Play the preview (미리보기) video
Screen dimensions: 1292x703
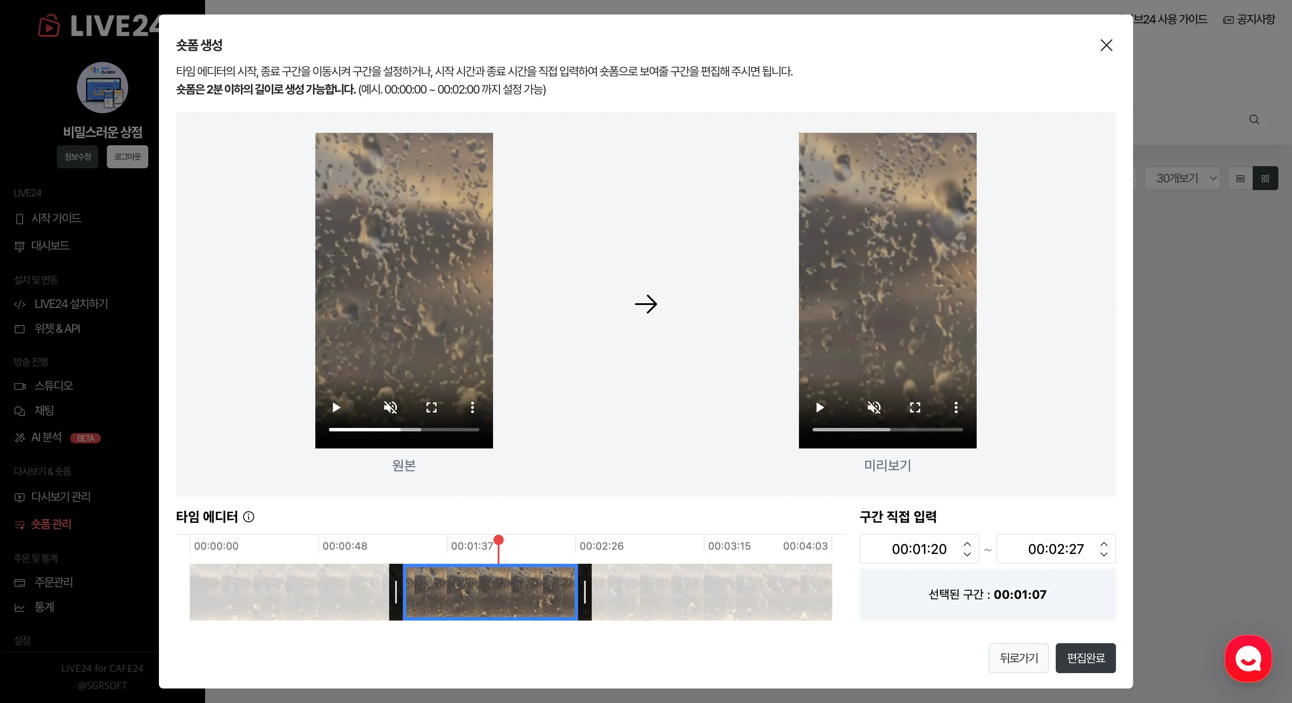[820, 407]
